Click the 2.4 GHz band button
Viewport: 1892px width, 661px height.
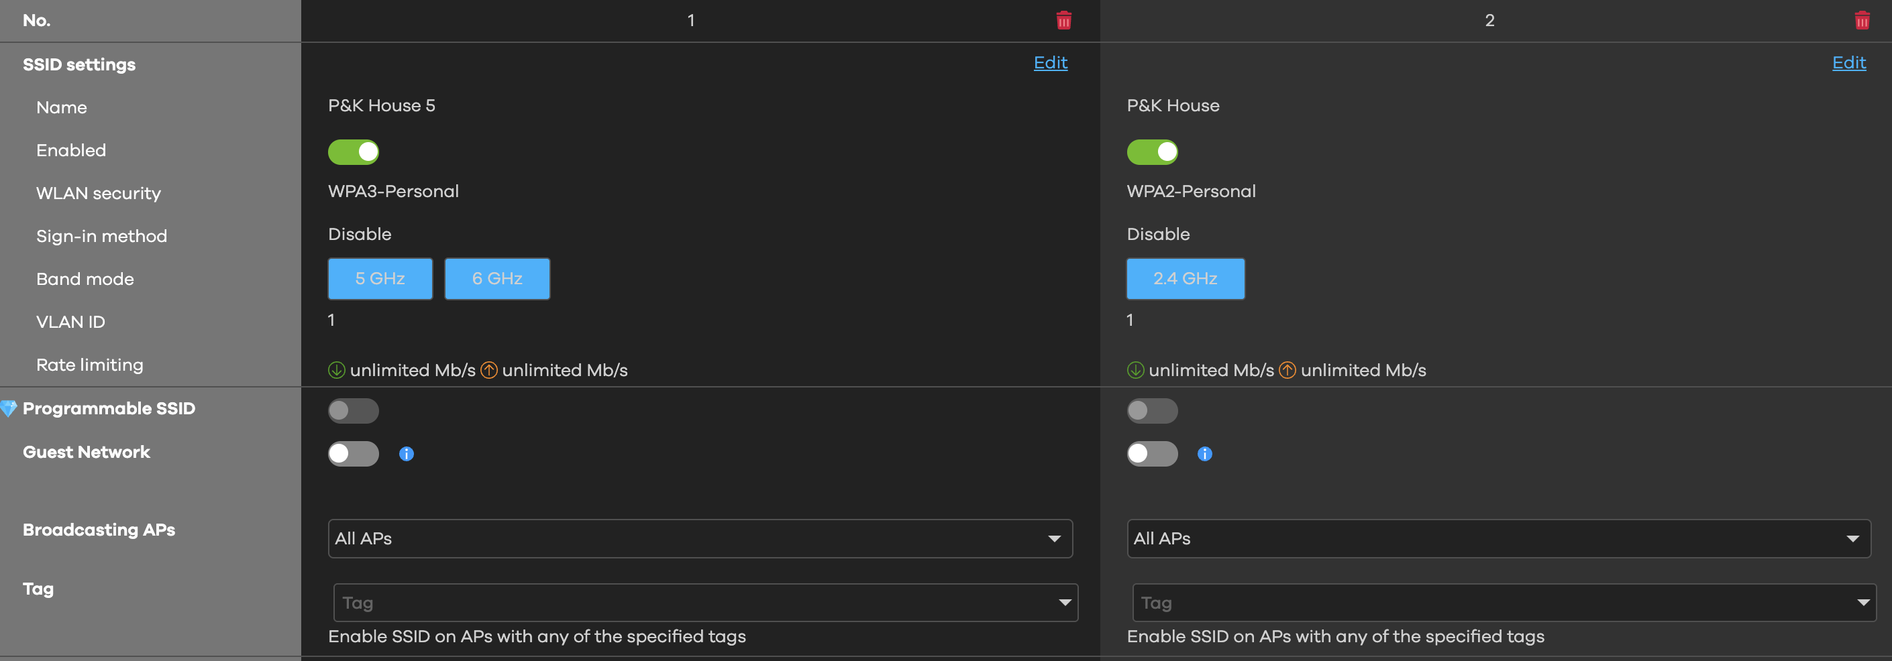[1186, 279]
